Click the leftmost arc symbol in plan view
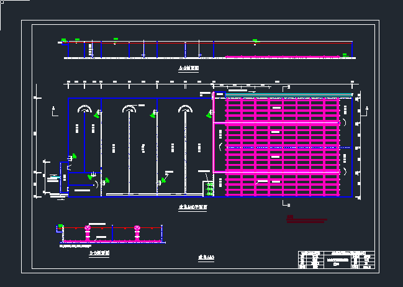Viewport: 403px width, 287px height. pyautogui.click(x=83, y=109)
